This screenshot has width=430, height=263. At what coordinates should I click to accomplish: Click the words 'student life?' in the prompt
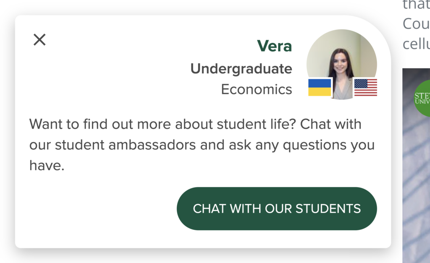tap(257, 124)
